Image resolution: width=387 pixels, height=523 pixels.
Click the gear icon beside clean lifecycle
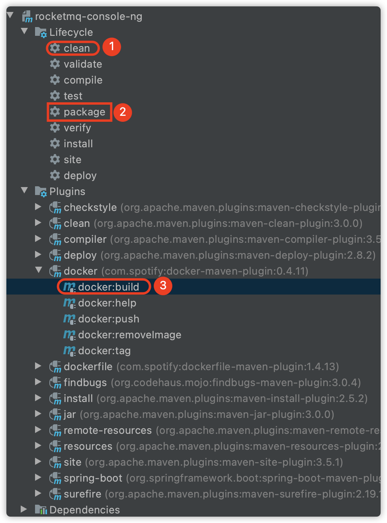pyautogui.click(x=55, y=48)
